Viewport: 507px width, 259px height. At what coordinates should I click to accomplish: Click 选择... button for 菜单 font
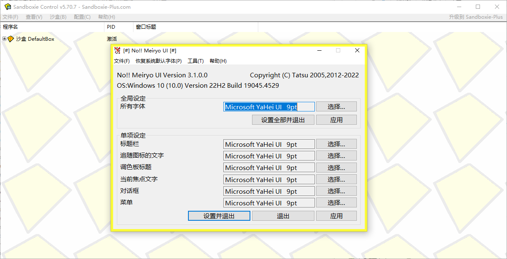pyautogui.click(x=336, y=203)
